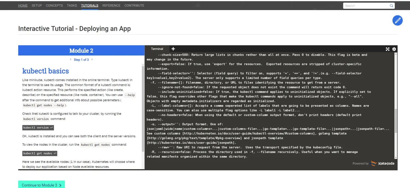Click the Module 2 header

point(81,50)
